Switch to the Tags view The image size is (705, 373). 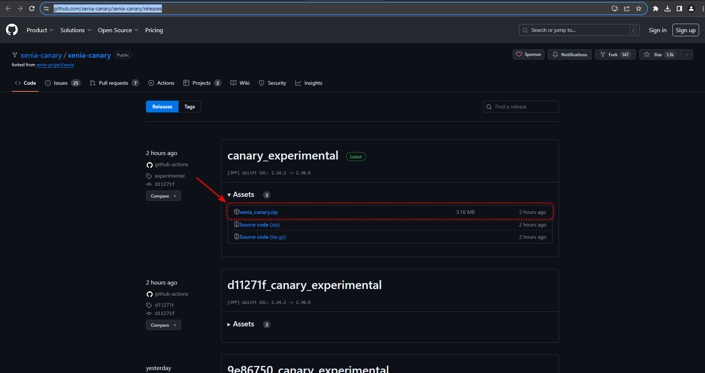[x=190, y=107]
